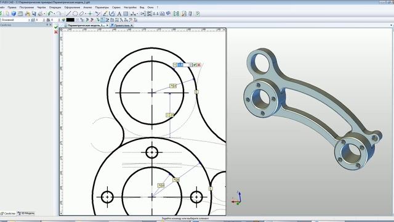The image size is (394, 222).
Task: Open the Окно menu
Action: click(x=150, y=7)
